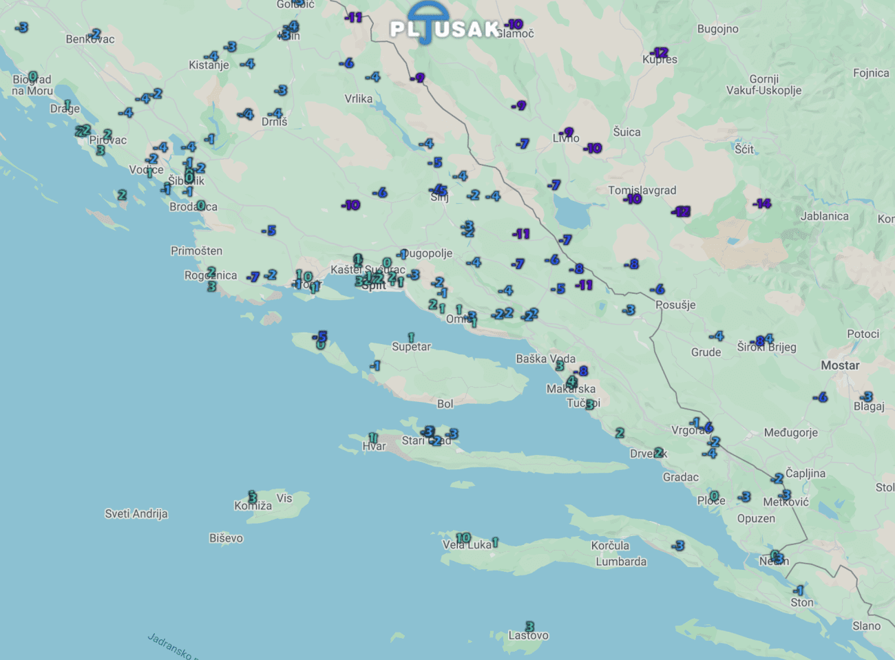Screen dimensions: 895x660
Task: Click the temperature marker above Supetar
Action: click(411, 337)
